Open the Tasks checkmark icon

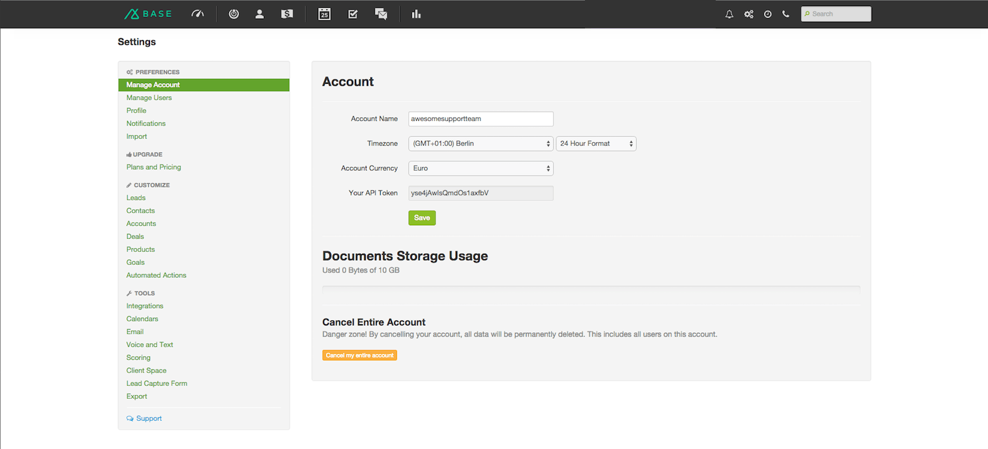[353, 14]
